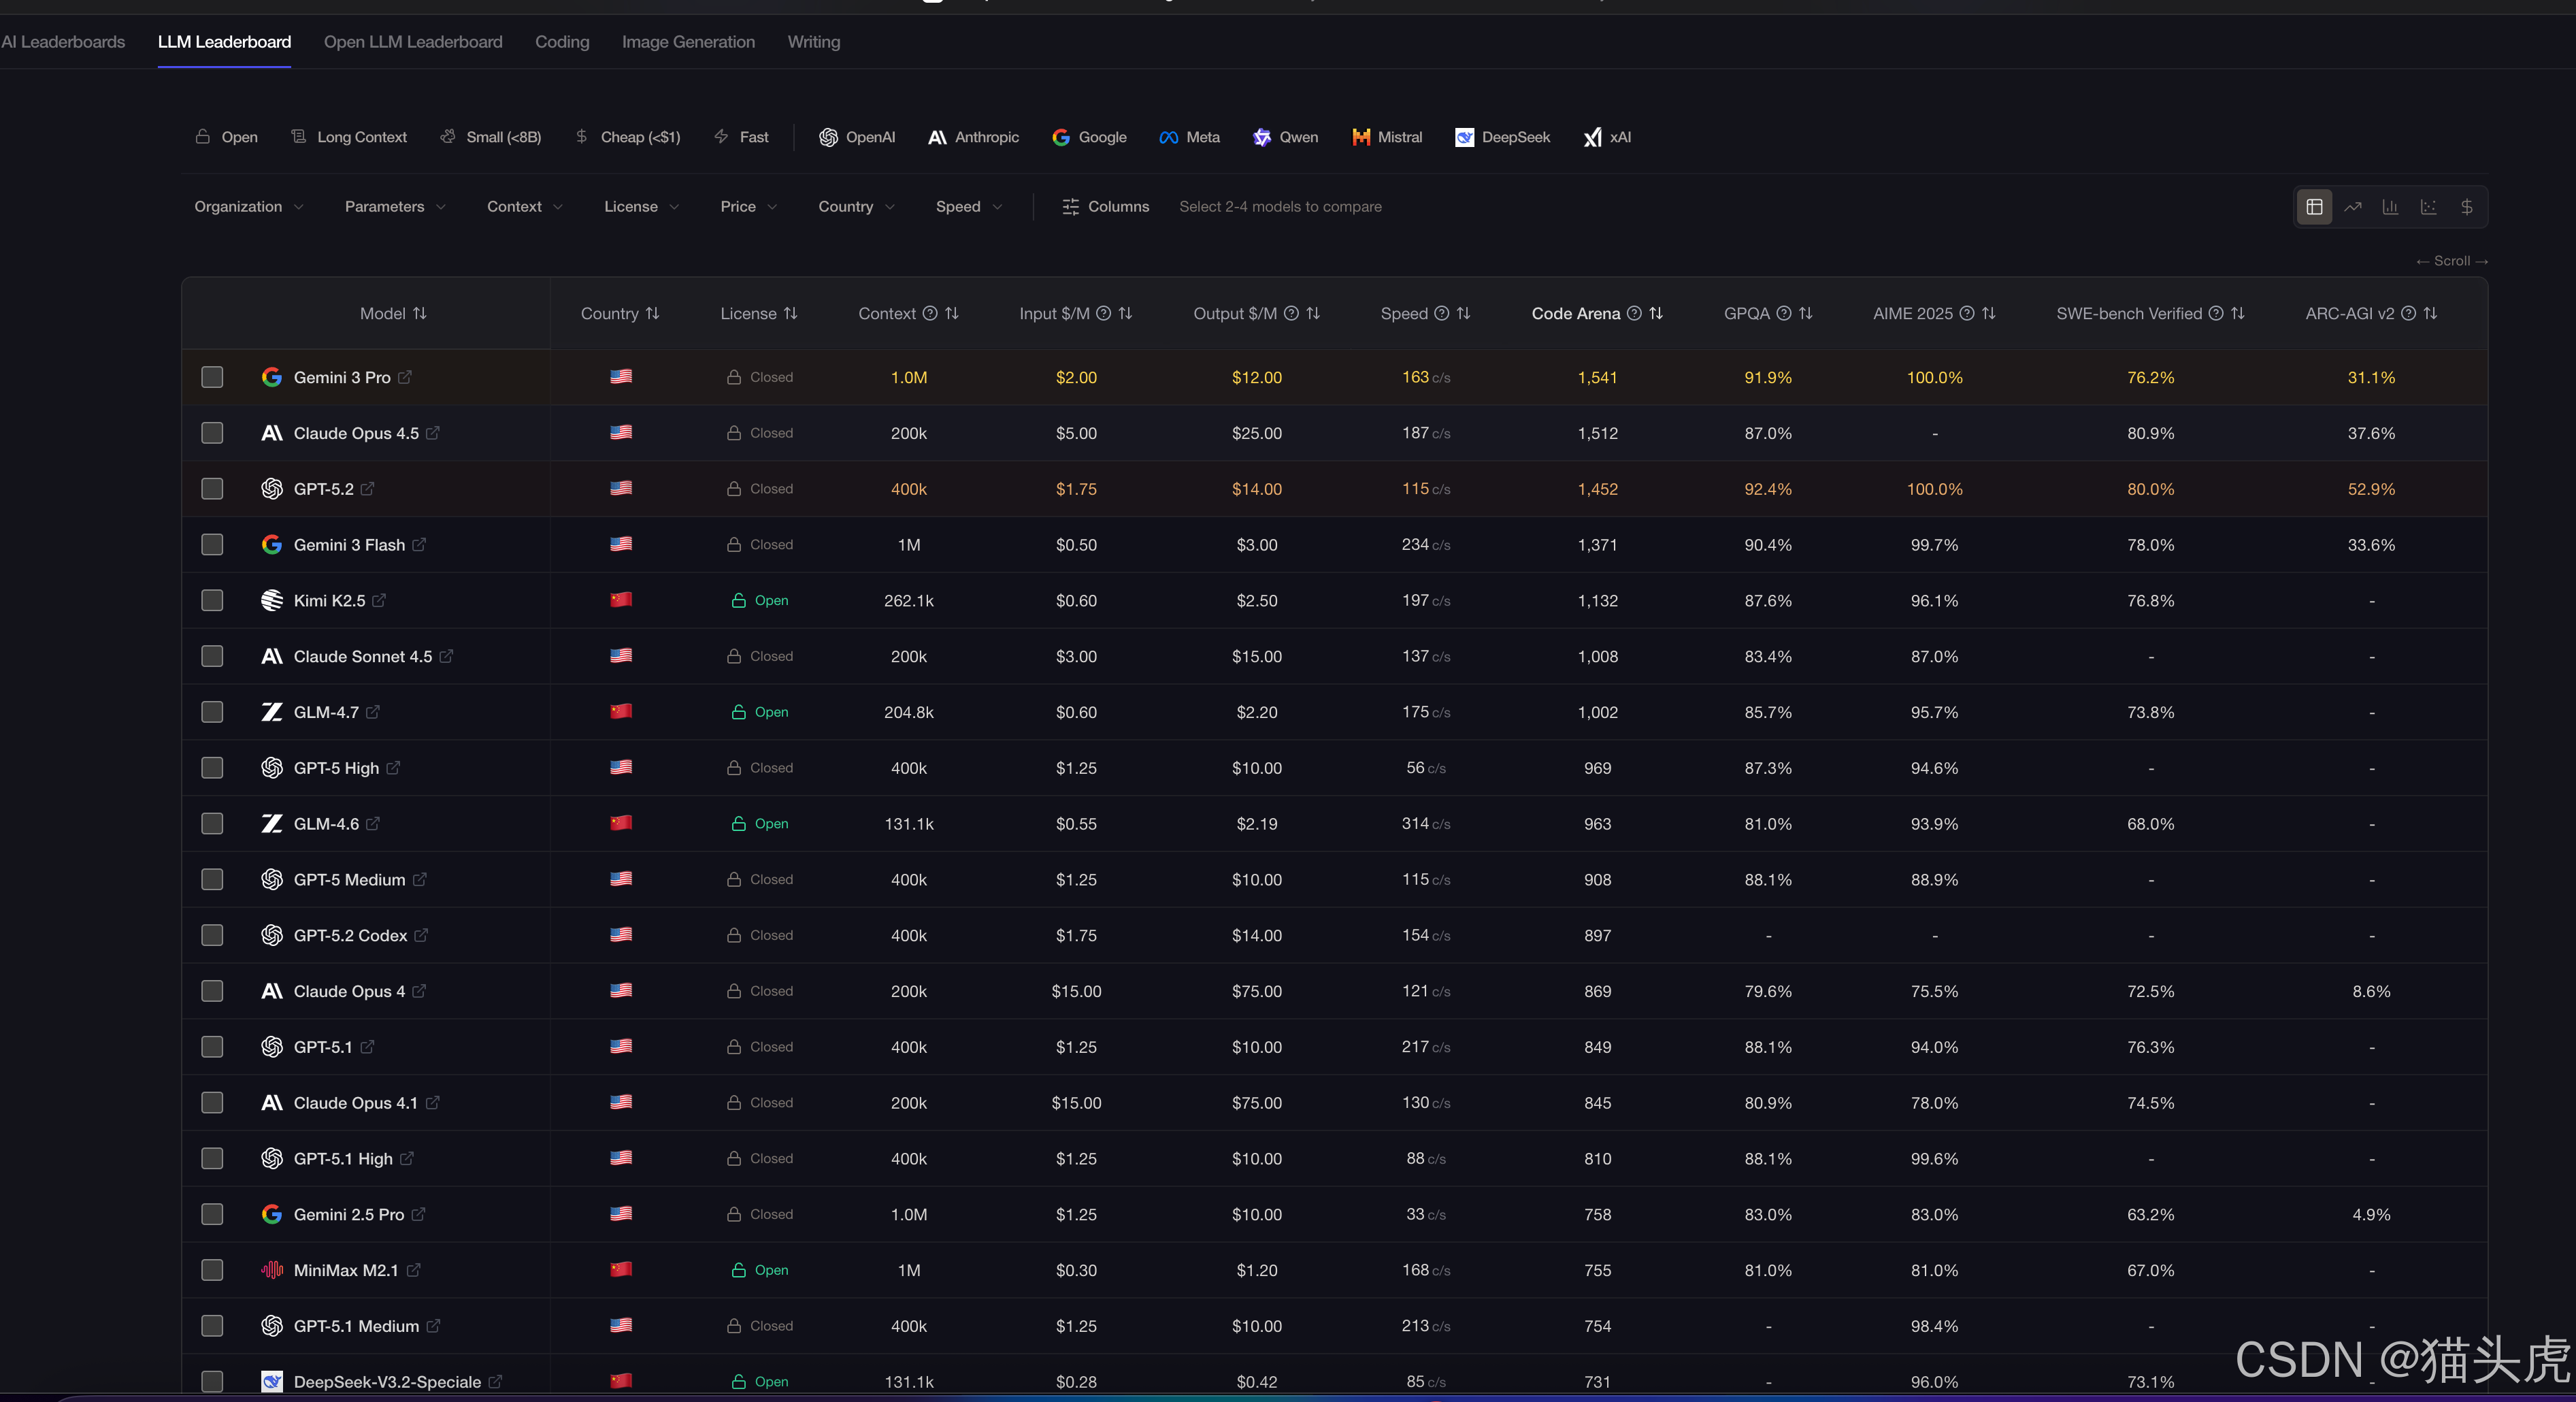Tick the checkbox for Kimi K2.5
The image size is (2576, 1402).
click(x=212, y=600)
